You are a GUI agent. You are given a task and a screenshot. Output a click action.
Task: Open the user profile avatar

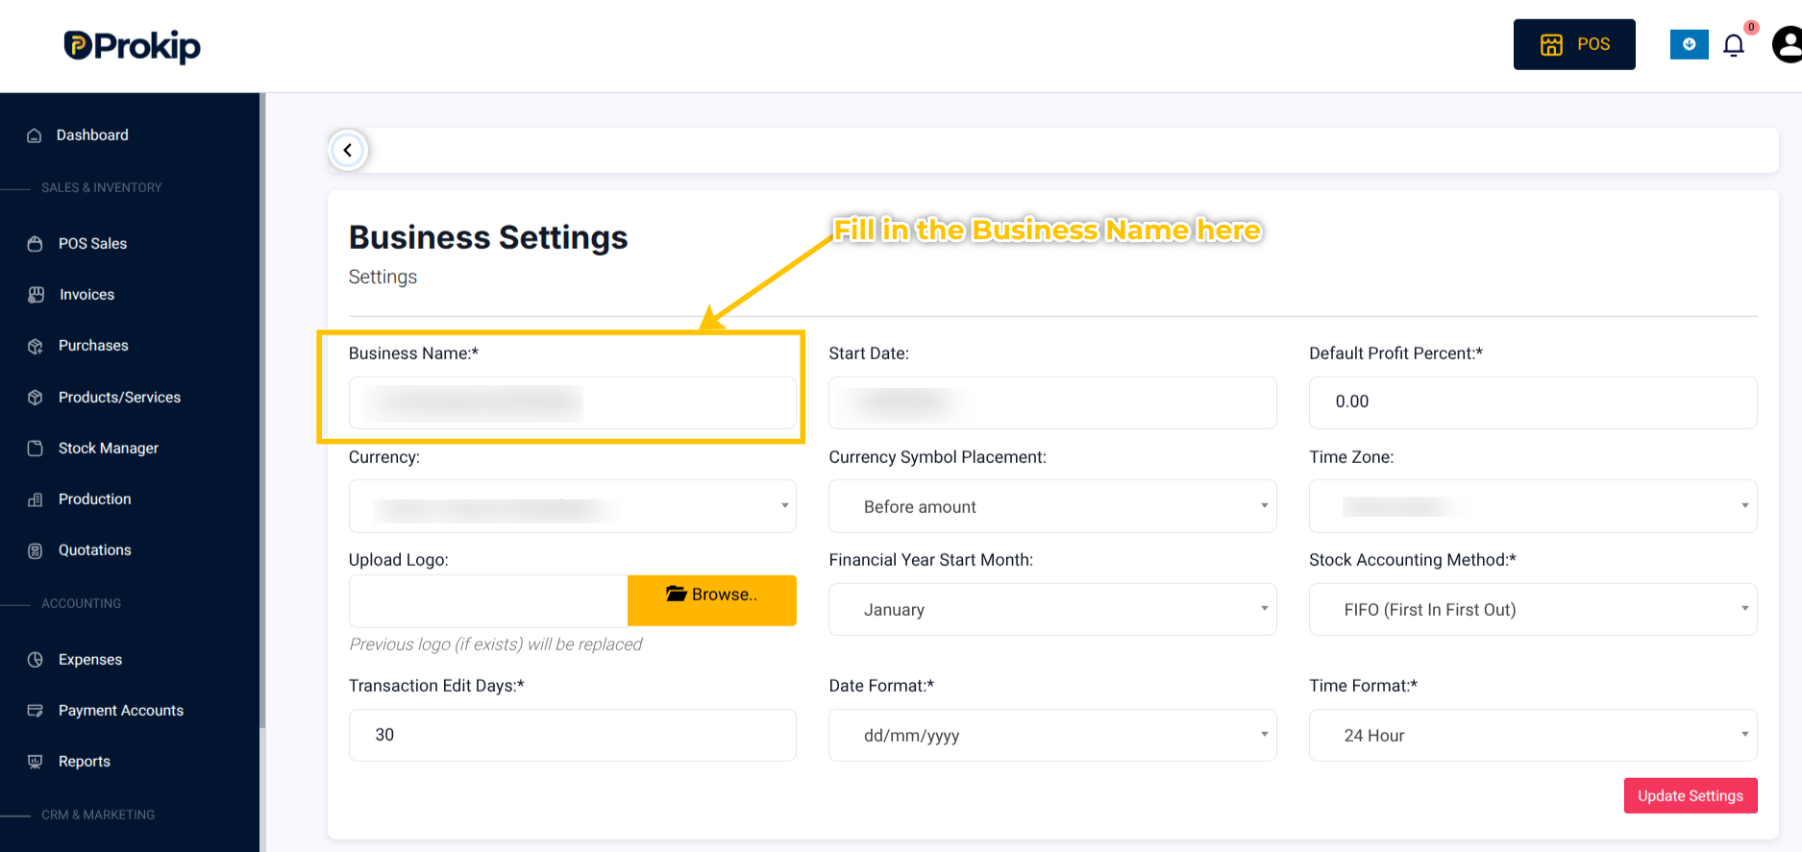point(1788,45)
